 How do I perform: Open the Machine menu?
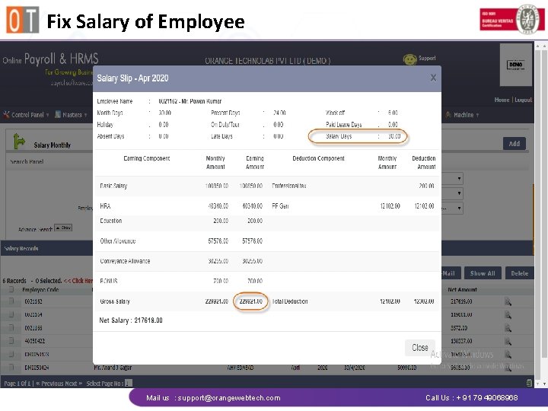[463, 115]
